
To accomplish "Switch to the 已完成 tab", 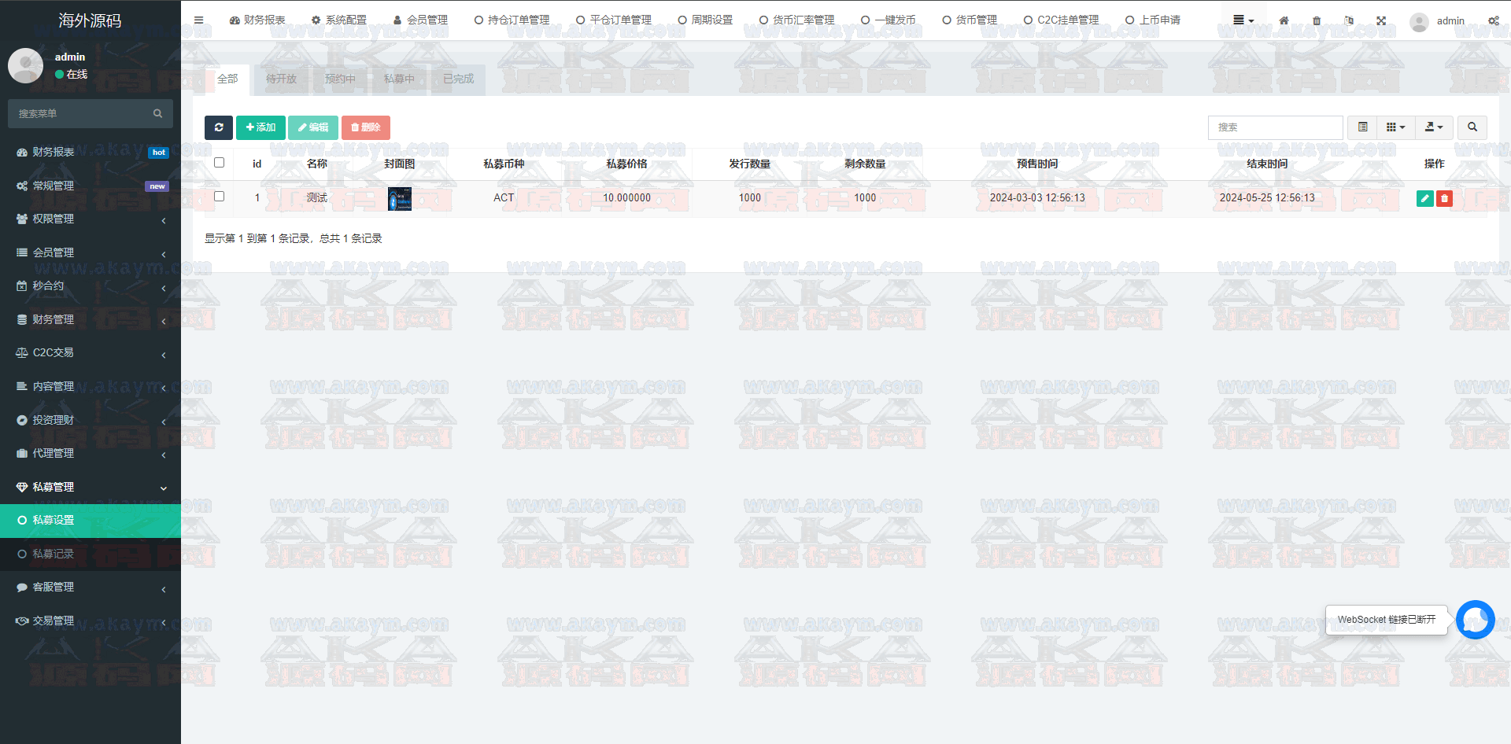I will 458,79.
